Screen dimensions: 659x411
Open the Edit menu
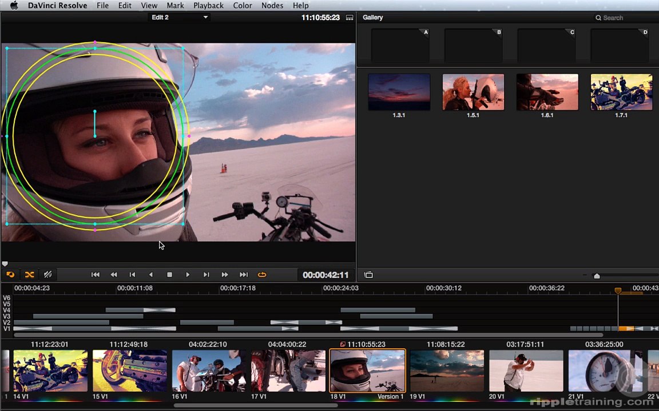125,6
